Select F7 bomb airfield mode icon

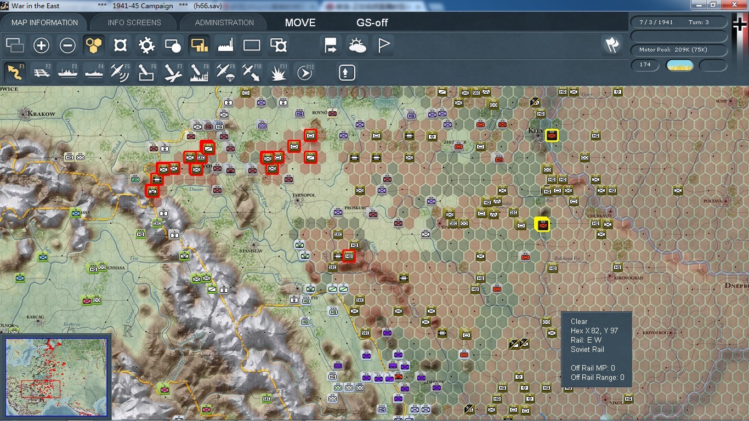click(173, 72)
